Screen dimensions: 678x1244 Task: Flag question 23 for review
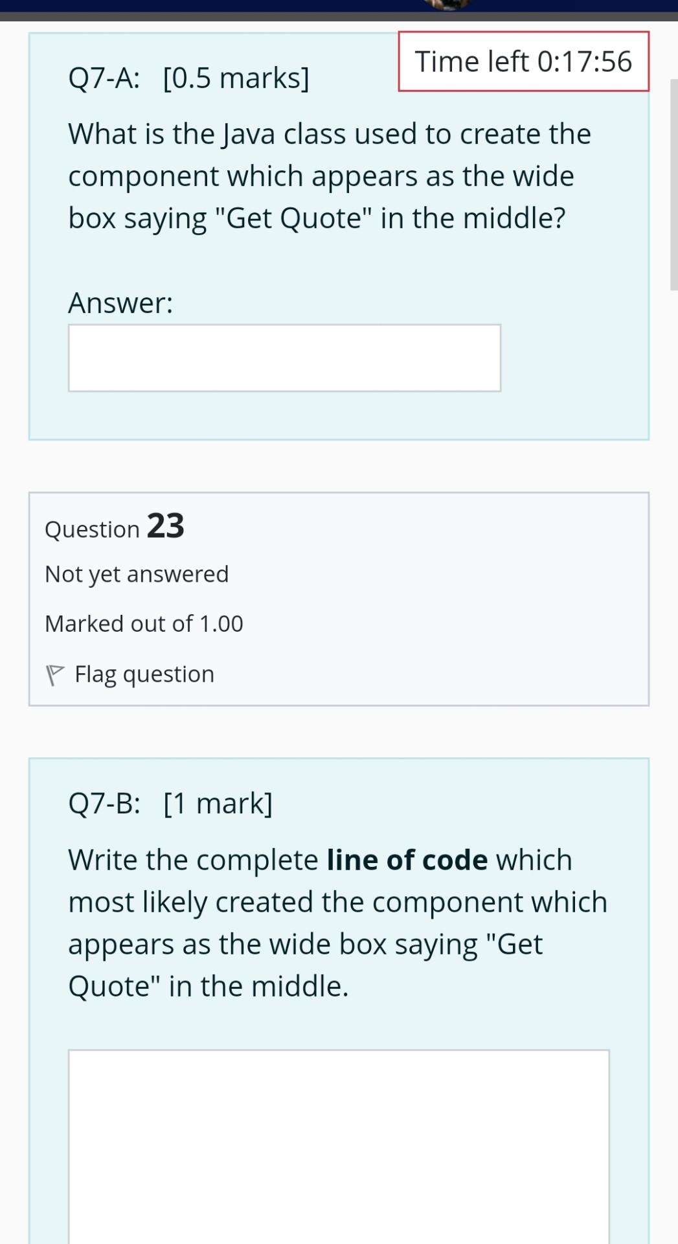pos(144,674)
